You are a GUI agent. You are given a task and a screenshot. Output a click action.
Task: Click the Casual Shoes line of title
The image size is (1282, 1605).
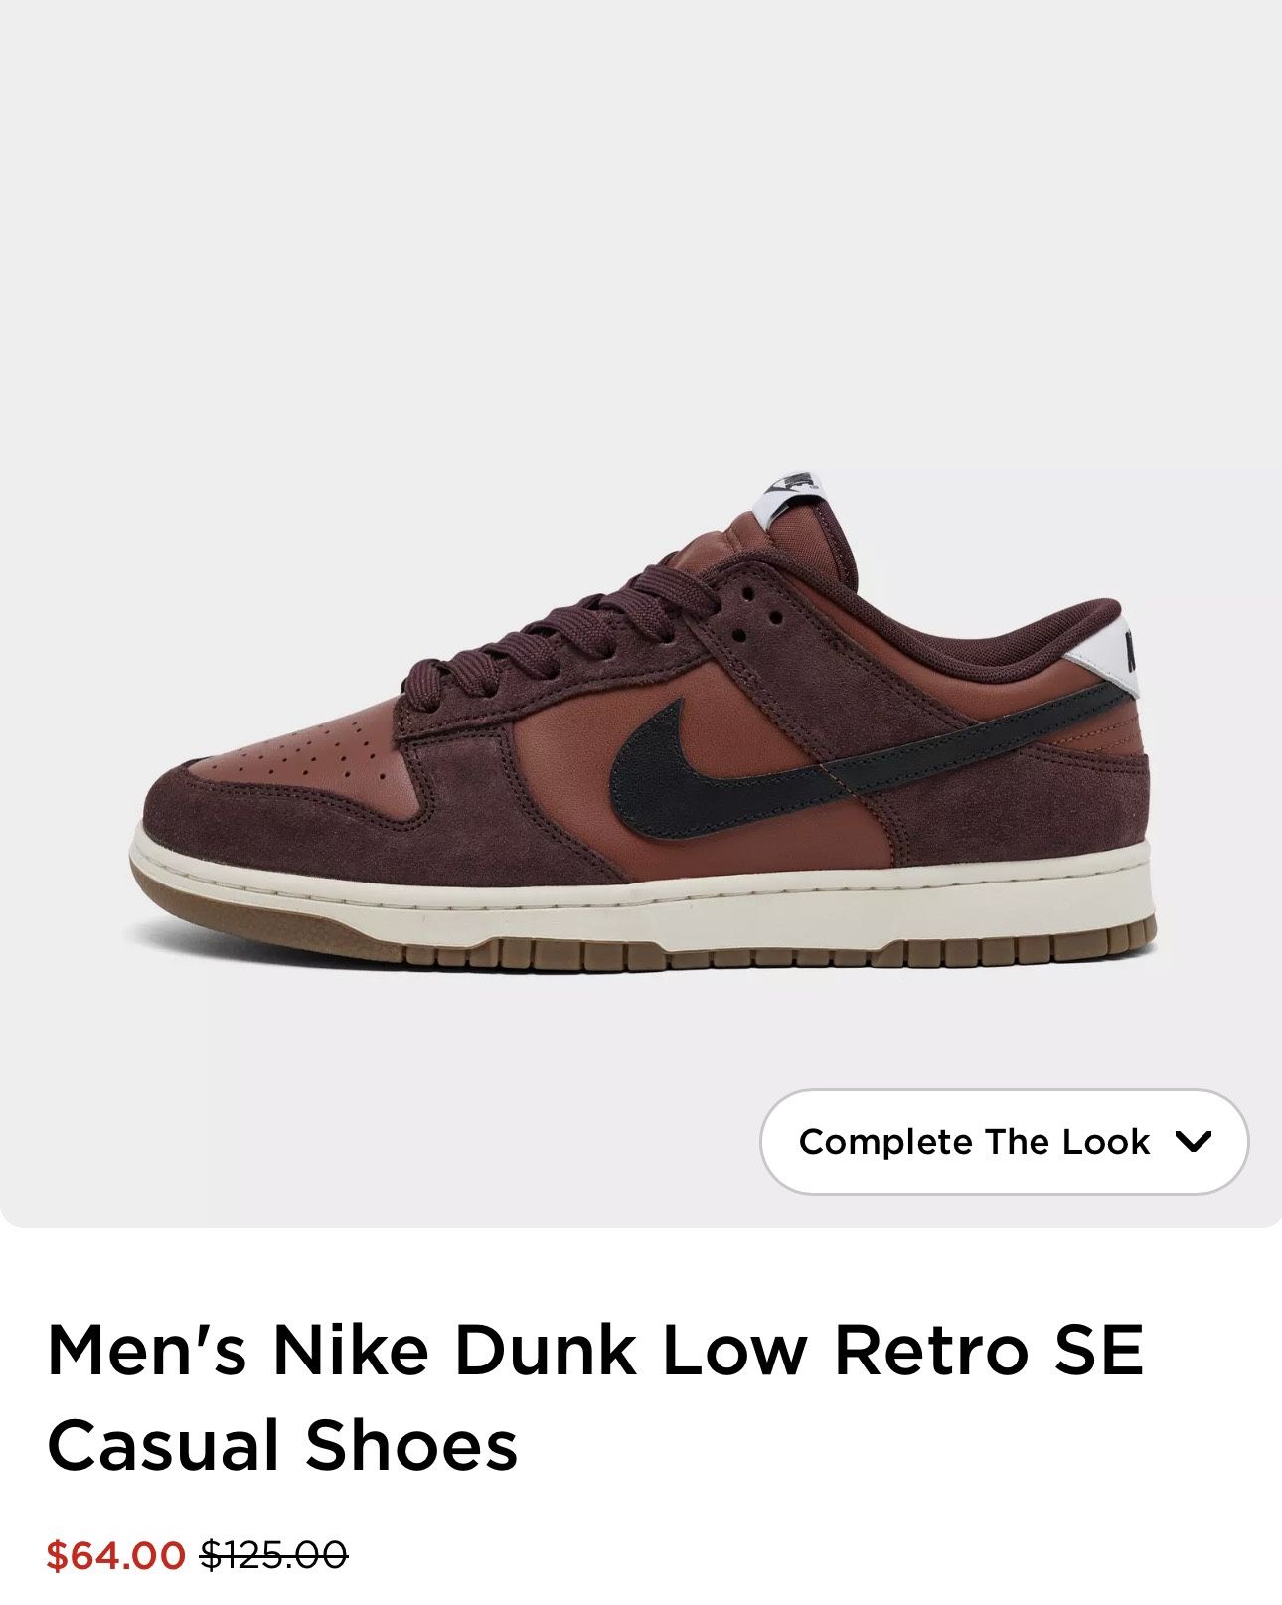pos(282,1446)
